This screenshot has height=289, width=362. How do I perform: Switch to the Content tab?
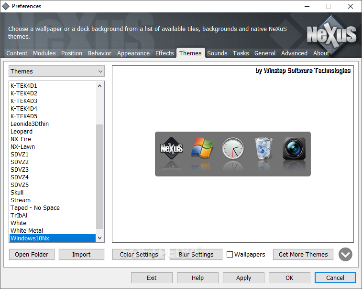pyautogui.click(x=17, y=53)
